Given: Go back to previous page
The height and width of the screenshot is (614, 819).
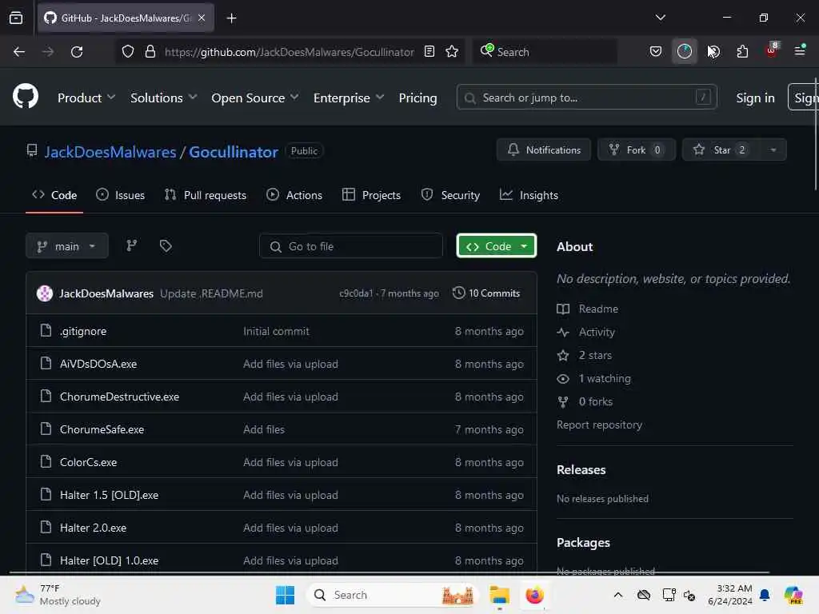Looking at the screenshot, I should (x=19, y=52).
